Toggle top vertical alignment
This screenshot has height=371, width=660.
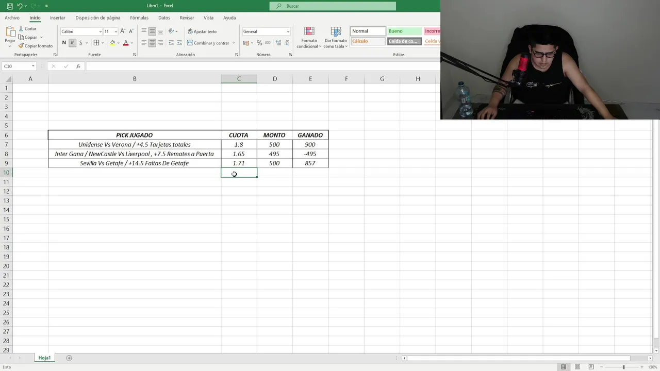click(144, 31)
